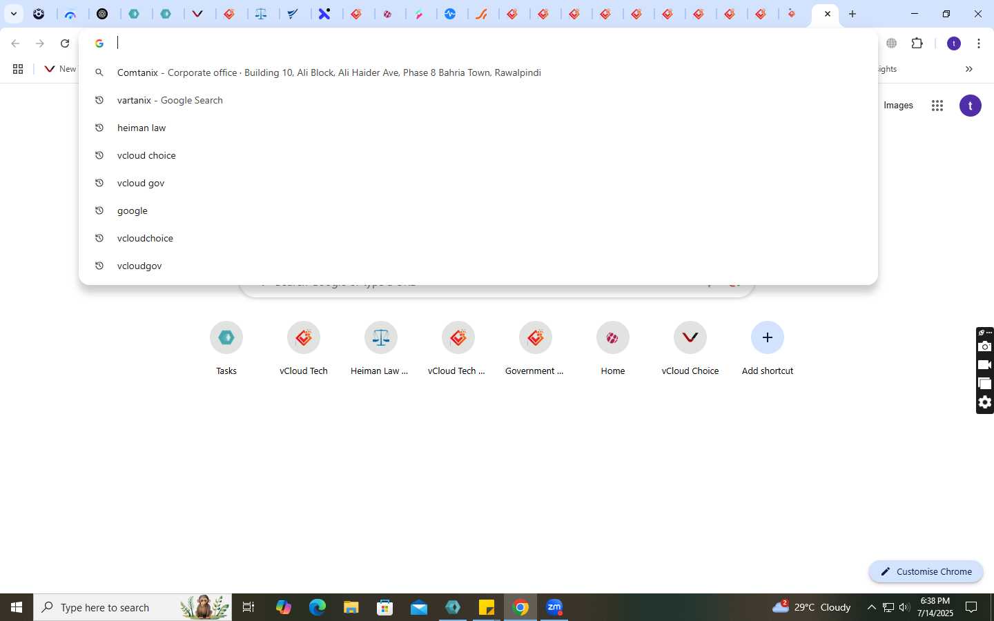994x621 pixels.
Task: Open the settings gear in side widget
Action: [985, 402]
